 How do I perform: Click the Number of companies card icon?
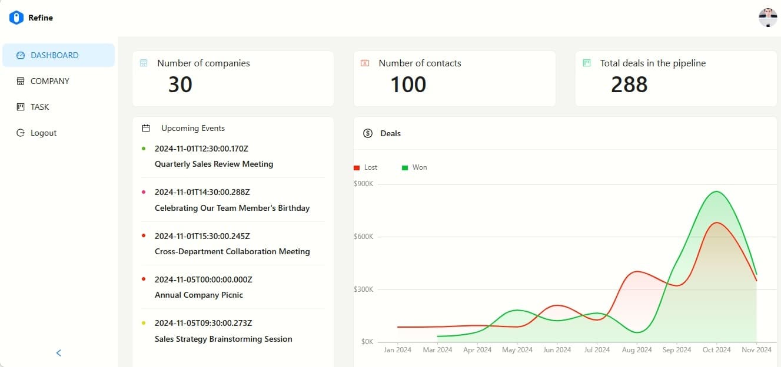coord(144,63)
